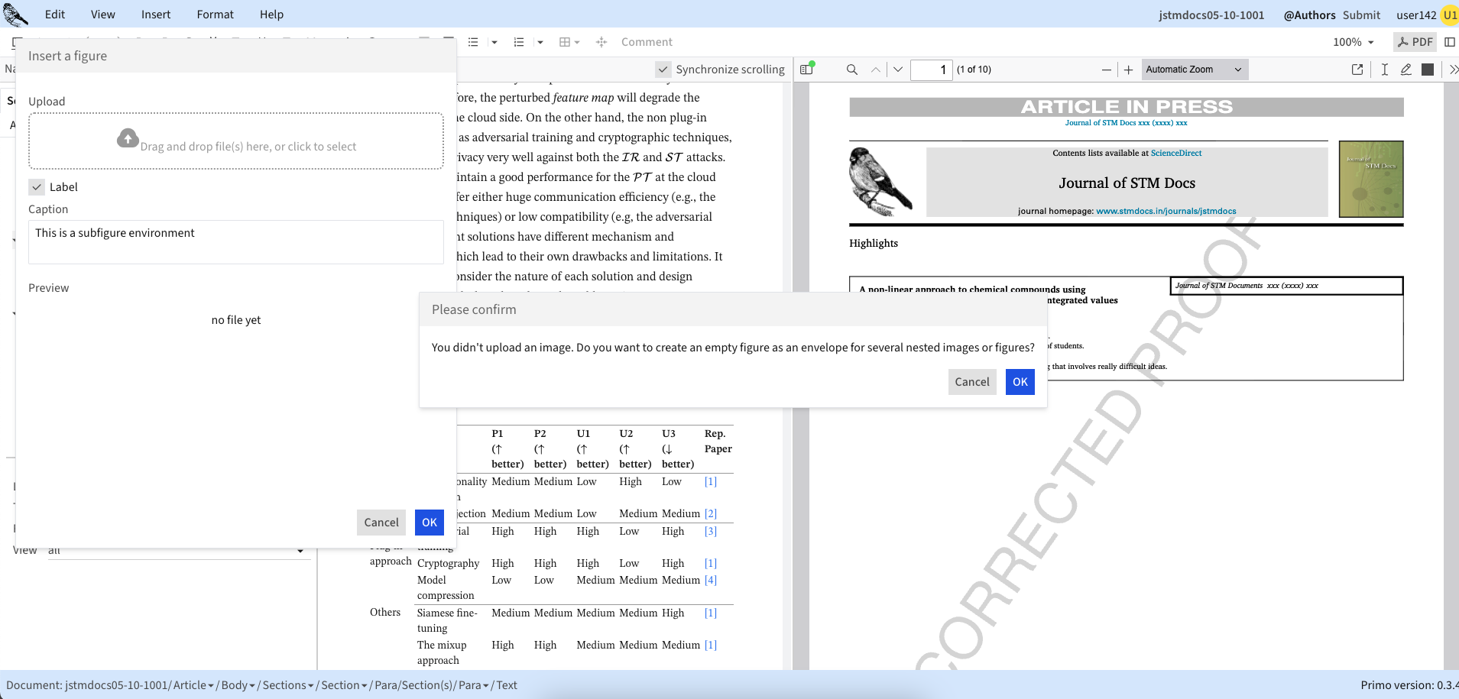Click the PDF viewer search magnifier icon

click(x=851, y=70)
